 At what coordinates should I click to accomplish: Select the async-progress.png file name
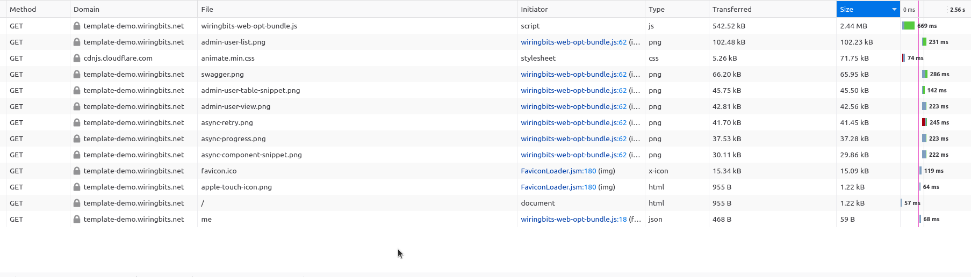click(233, 138)
